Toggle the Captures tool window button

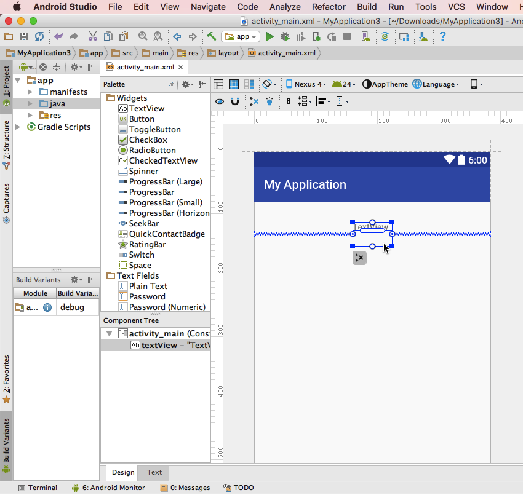(x=6, y=203)
